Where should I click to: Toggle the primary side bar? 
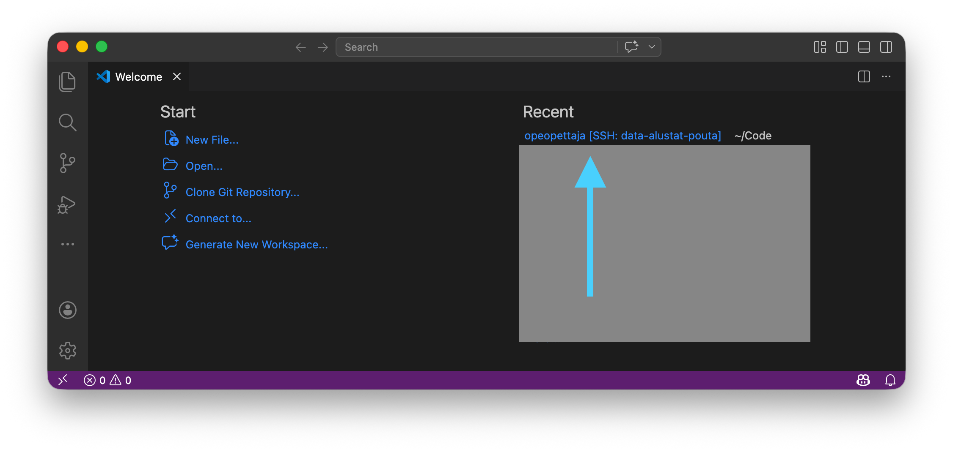[842, 47]
